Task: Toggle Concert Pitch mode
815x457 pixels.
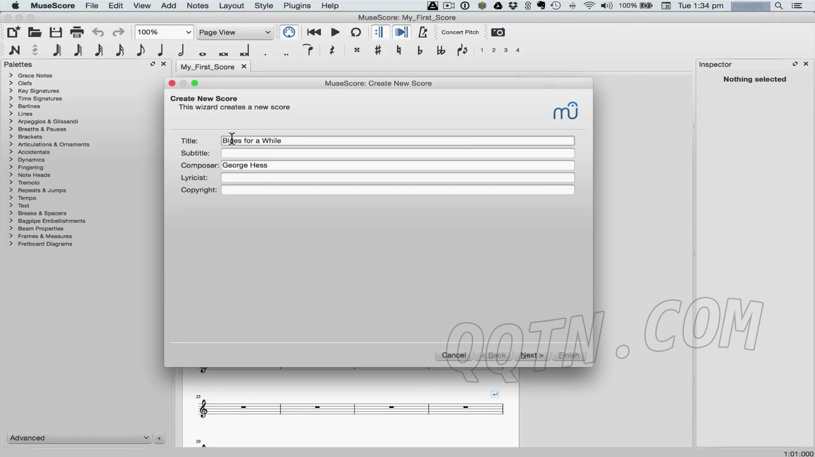Action: click(460, 33)
